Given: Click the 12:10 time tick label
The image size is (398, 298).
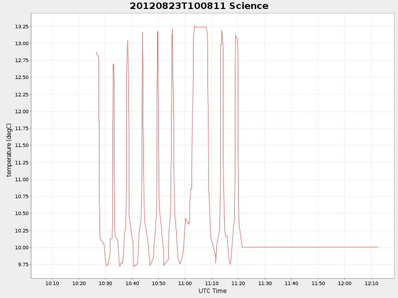Looking at the screenshot, I should 371,283.
